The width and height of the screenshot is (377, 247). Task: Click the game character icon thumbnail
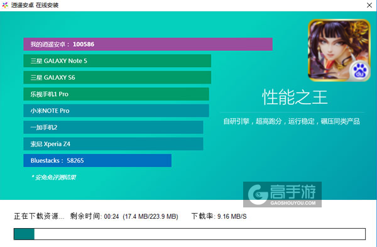click(339, 50)
